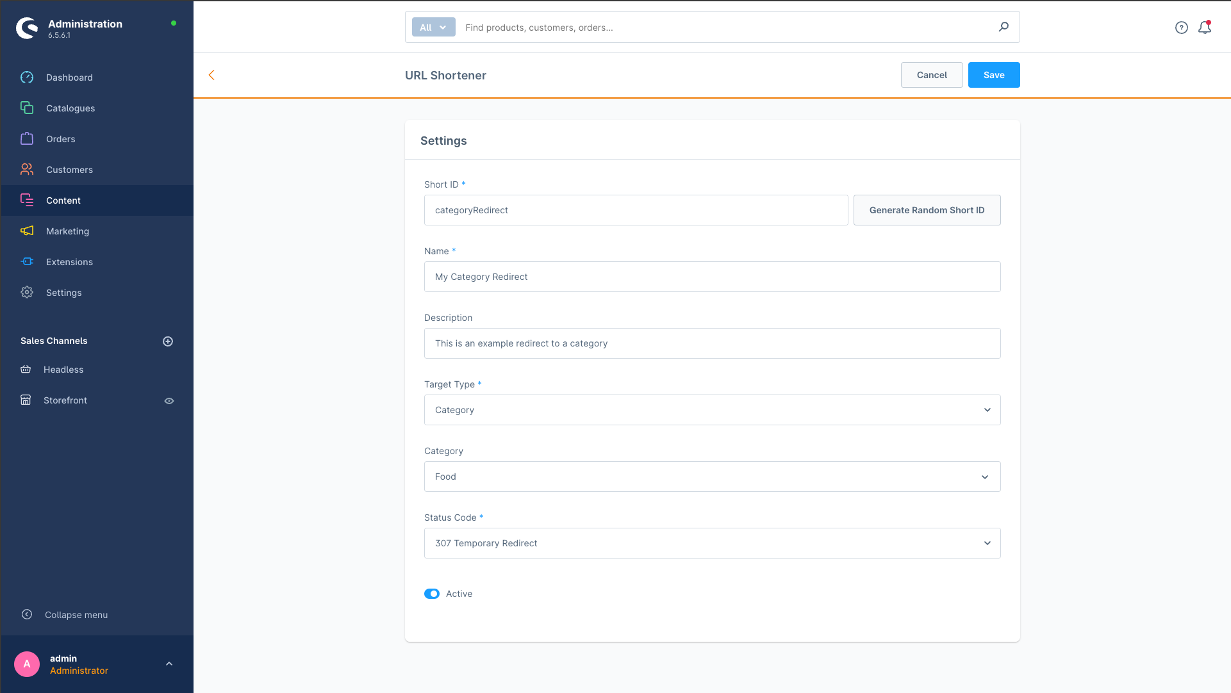Screen dimensions: 1231x693
Task: Click the admin avatar circle
Action: [x=27, y=664]
